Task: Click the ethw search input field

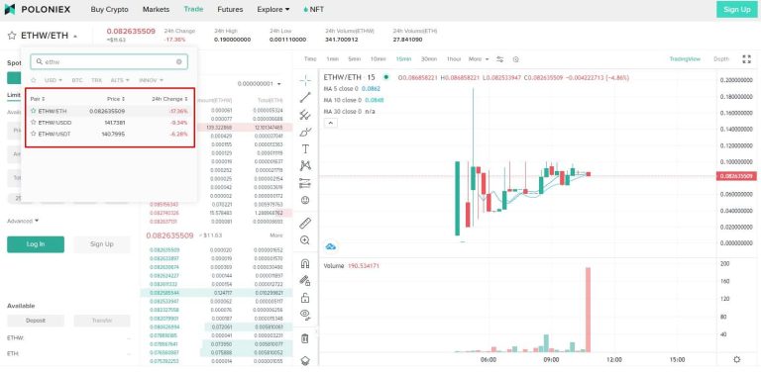Action: [109, 62]
